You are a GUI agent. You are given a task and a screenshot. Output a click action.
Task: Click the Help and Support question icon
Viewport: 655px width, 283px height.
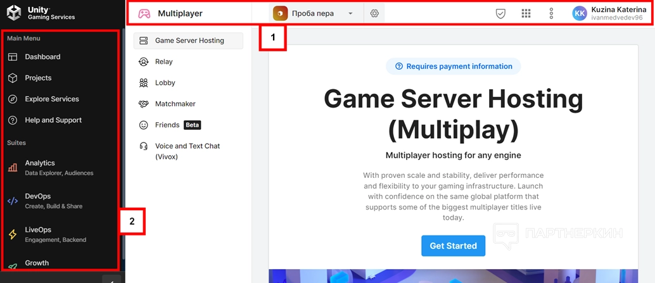13,120
